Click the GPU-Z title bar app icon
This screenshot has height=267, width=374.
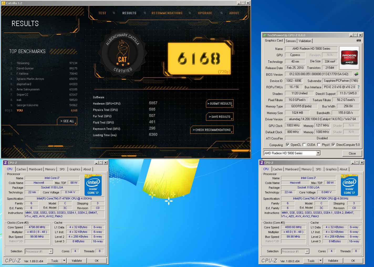click(265, 35)
